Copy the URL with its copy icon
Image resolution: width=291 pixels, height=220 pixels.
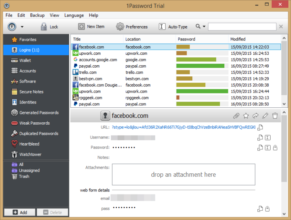point(261,127)
